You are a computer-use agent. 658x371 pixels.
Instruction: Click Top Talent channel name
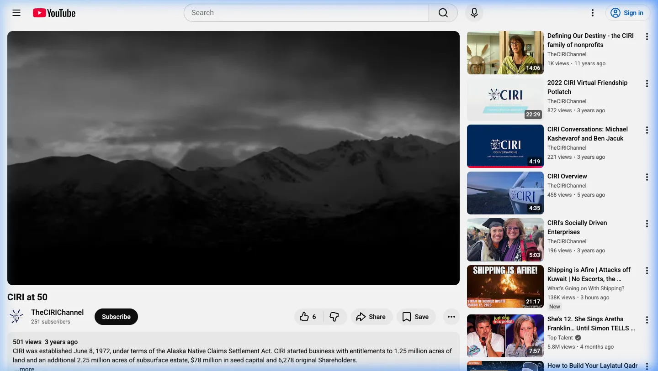pyautogui.click(x=560, y=338)
